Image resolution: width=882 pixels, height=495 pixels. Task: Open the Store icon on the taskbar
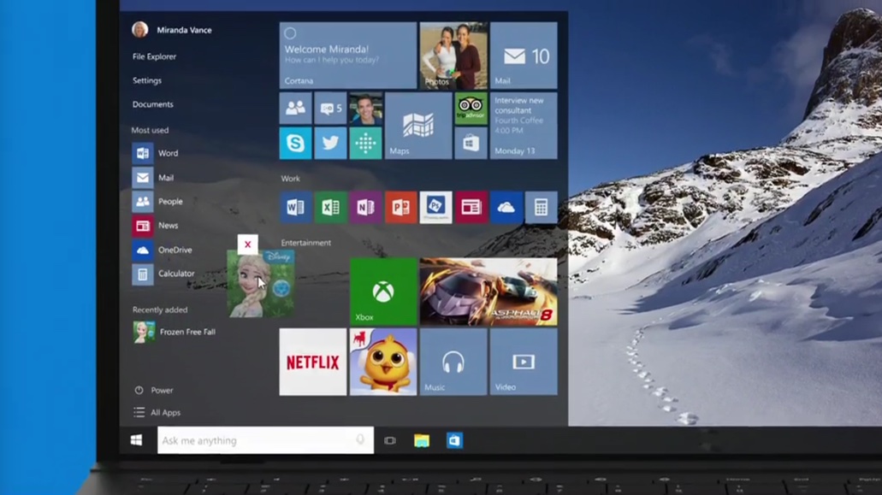[x=454, y=440]
